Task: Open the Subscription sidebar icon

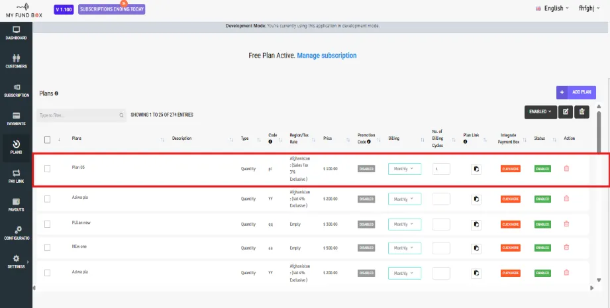Action: [17, 87]
